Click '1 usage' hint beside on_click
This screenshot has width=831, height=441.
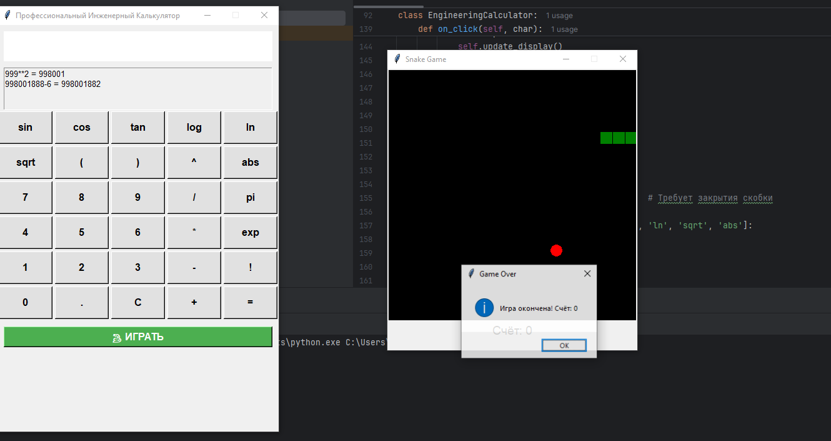(x=564, y=29)
